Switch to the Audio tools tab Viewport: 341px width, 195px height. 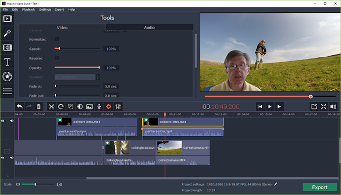(x=149, y=27)
